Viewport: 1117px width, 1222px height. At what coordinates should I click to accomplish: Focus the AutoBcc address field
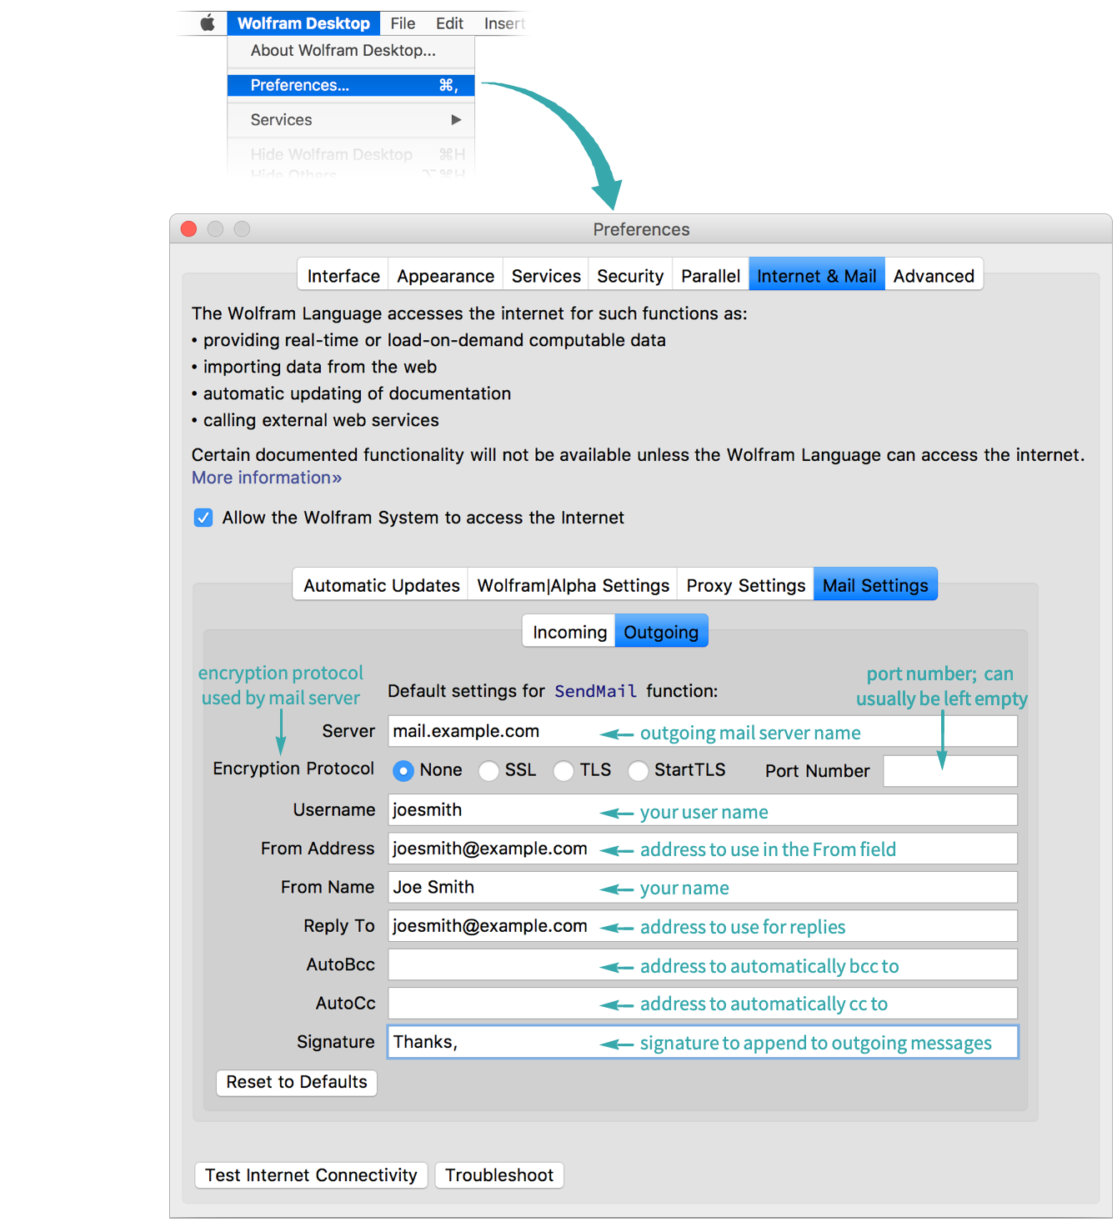click(492, 964)
